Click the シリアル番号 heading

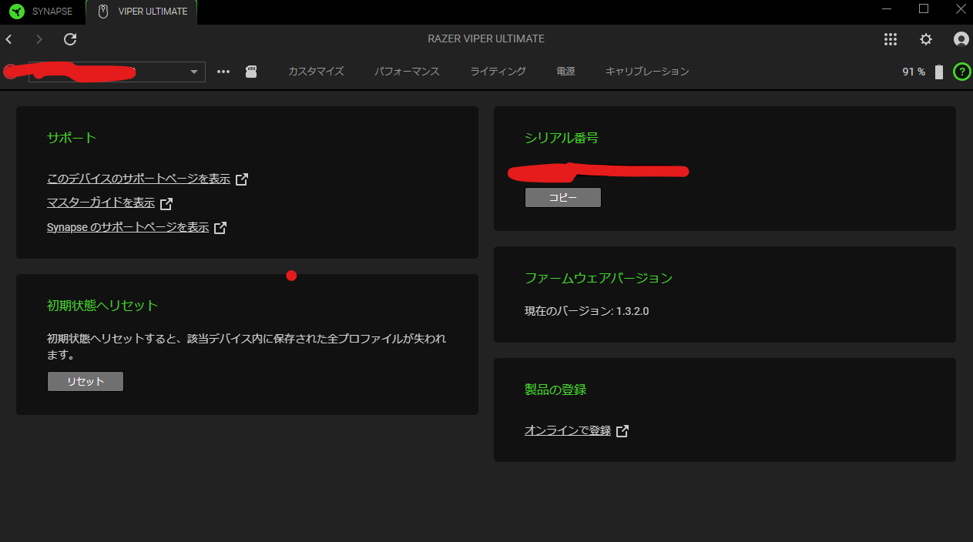click(x=562, y=138)
